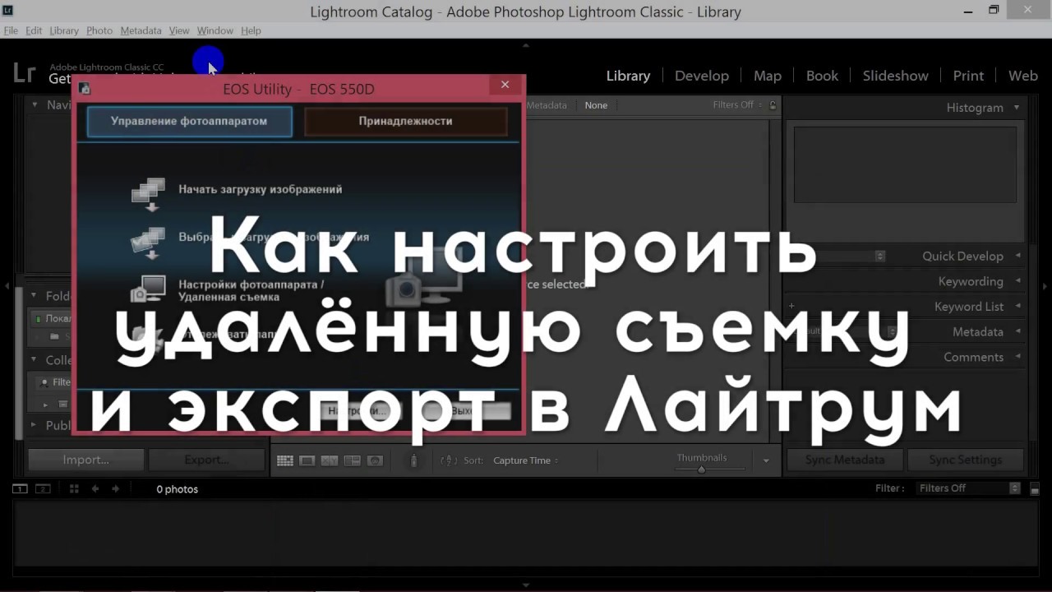Open Survey view icon in toolbar
The image size is (1052, 592).
[352, 460]
